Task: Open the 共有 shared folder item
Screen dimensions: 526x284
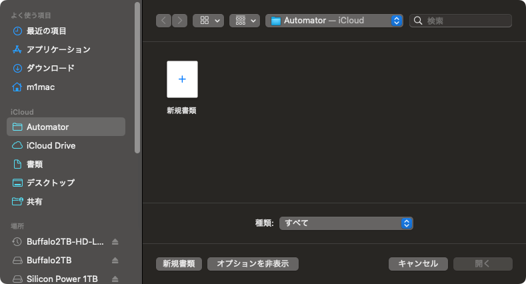Action: tap(35, 201)
